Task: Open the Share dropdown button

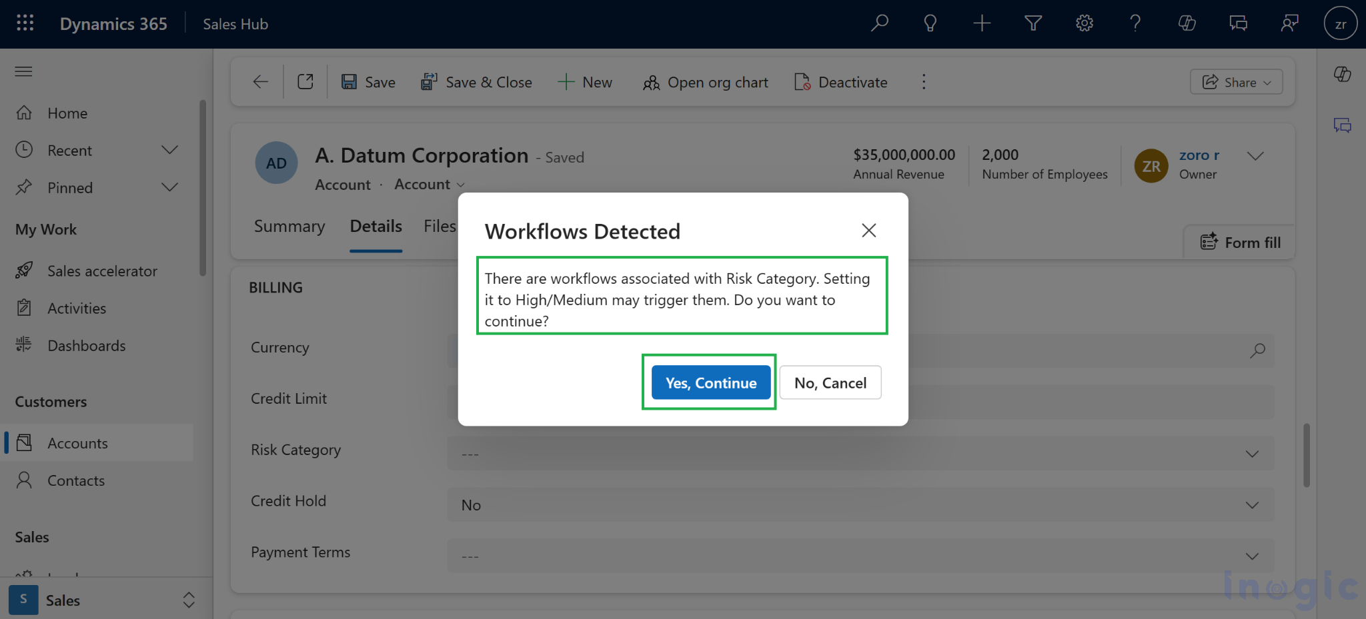Action: [x=1236, y=82]
